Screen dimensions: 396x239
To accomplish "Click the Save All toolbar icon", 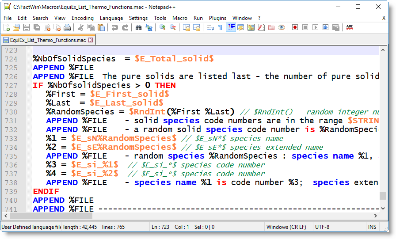I will (37, 27).
